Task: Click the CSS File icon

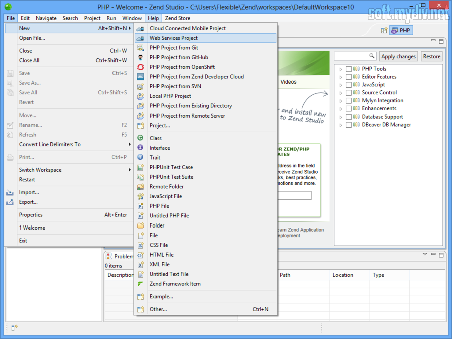Action: [x=140, y=245]
